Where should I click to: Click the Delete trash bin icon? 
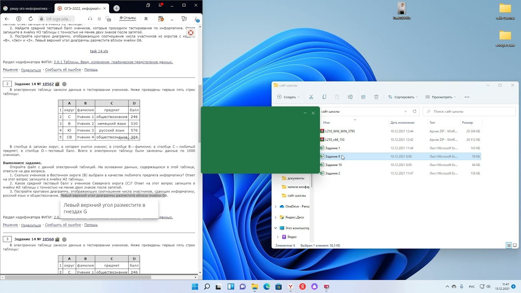[x=376, y=97]
